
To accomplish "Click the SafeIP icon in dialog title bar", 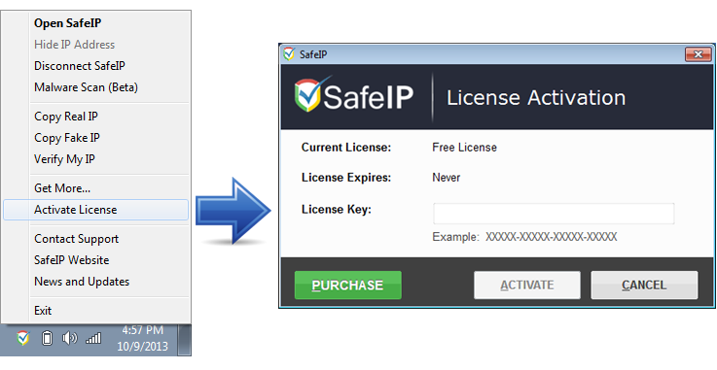I will click(289, 54).
